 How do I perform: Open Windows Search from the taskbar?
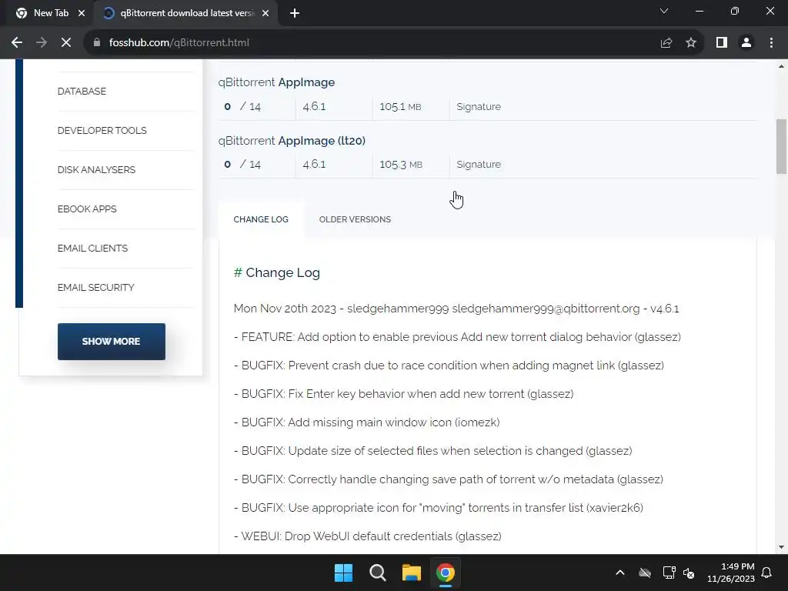(x=377, y=573)
